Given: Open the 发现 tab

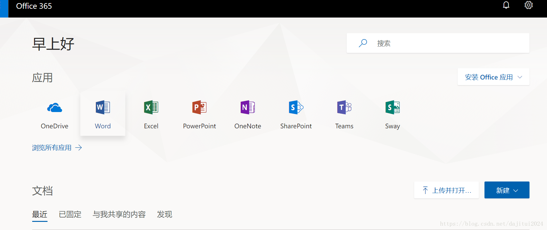Looking at the screenshot, I should click(165, 215).
